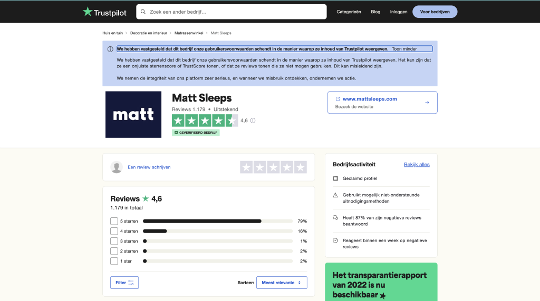This screenshot has height=301, width=540.
Task: Click the matt company logo
Action: click(x=133, y=114)
